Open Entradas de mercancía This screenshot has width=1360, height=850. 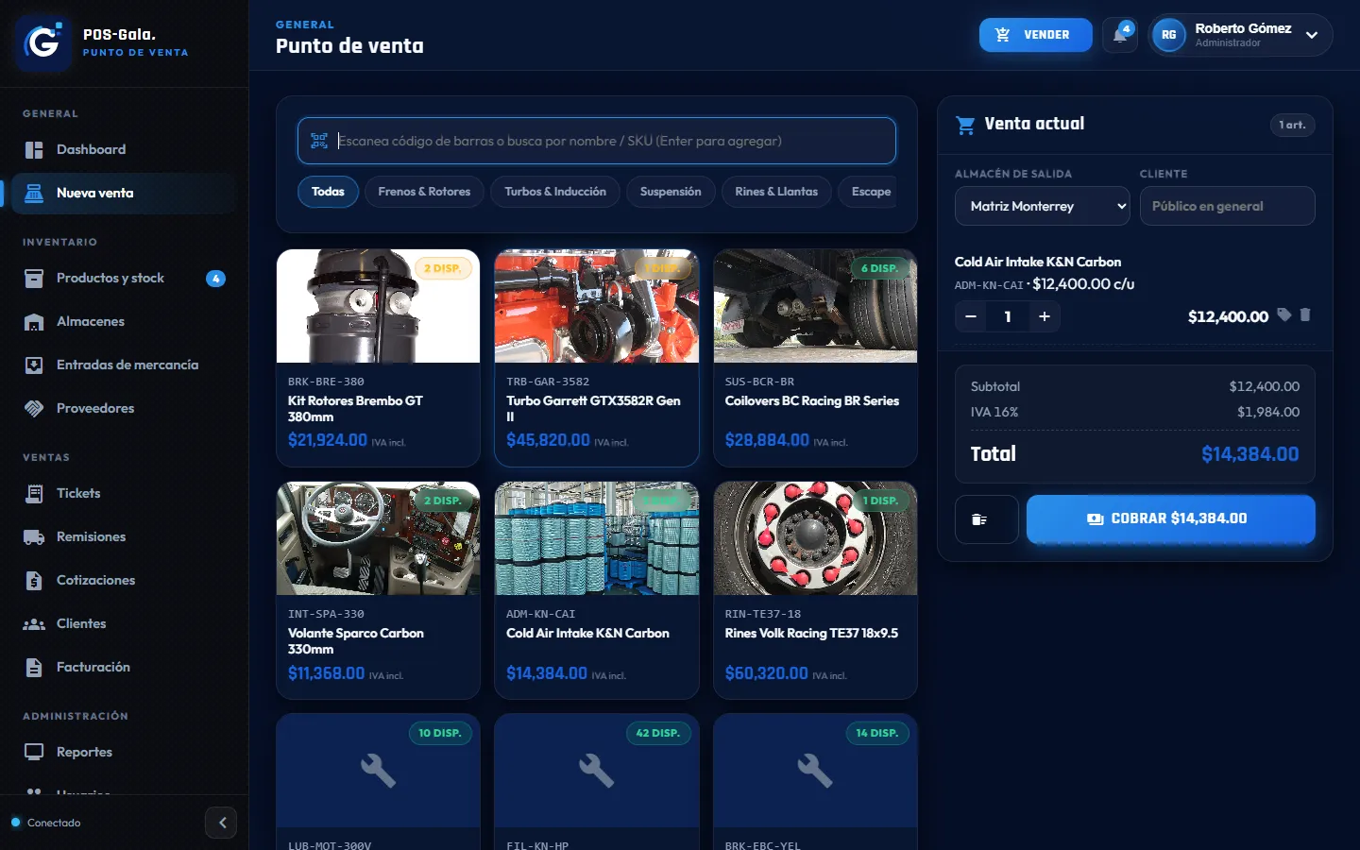point(124,365)
